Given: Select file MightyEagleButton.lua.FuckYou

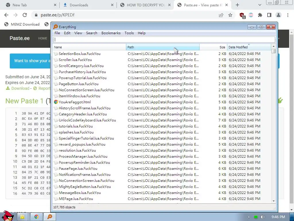Looking at the screenshot, I should [x=85, y=186].
